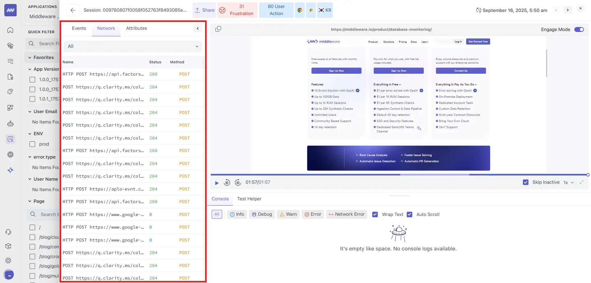This screenshot has width=591, height=283.
Task: Open the settings gear at sidebar bottom
Action: pyautogui.click(x=8, y=260)
